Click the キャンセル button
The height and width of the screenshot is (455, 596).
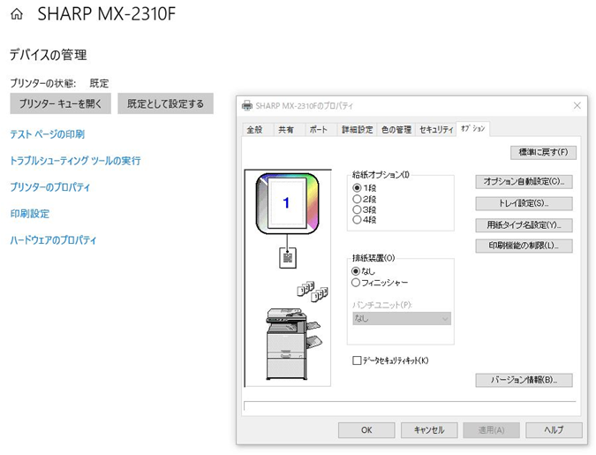429,430
